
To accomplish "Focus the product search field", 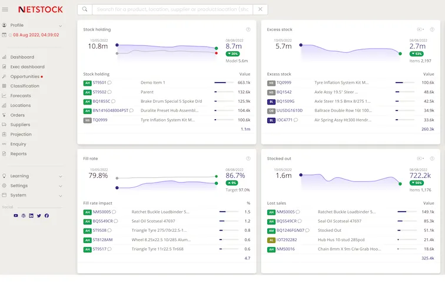I will coord(172,9).
